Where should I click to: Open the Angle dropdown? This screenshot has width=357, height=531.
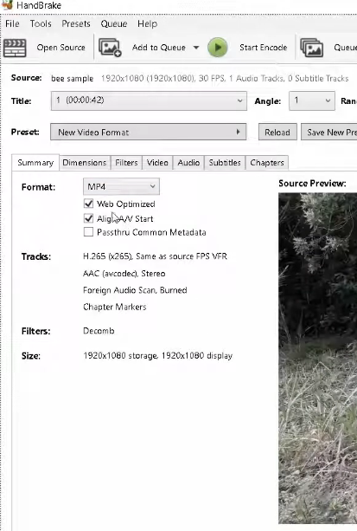point(312,100)
